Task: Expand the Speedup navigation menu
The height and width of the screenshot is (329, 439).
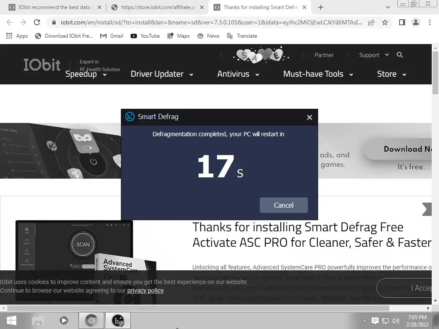Action: click(86, 74)
